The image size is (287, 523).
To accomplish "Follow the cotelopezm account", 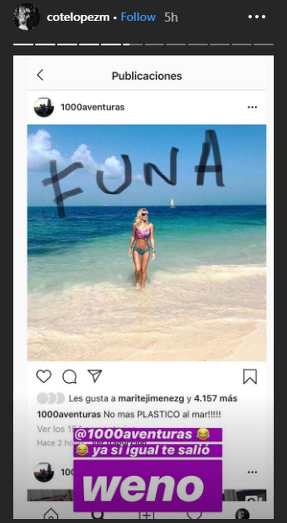I will pyautogui.click(x=138, y=17).
